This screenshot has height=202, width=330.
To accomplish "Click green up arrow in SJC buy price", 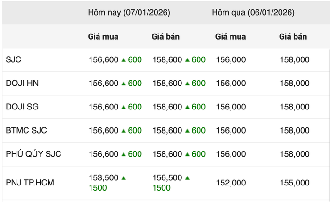I will tap(124, 60).
